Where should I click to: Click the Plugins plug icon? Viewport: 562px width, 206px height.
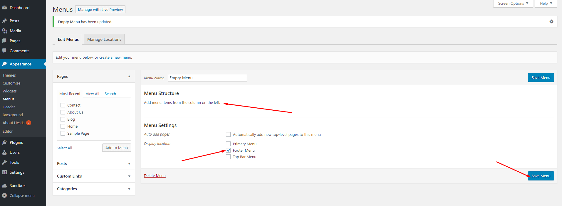[4, 142]
